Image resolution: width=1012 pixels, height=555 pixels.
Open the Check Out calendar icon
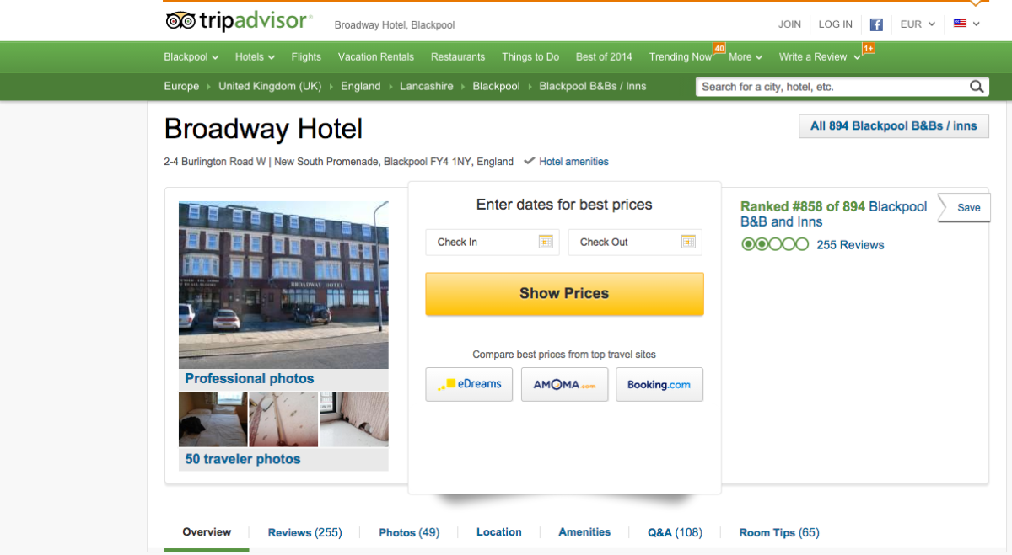click(x=688, y=242)
